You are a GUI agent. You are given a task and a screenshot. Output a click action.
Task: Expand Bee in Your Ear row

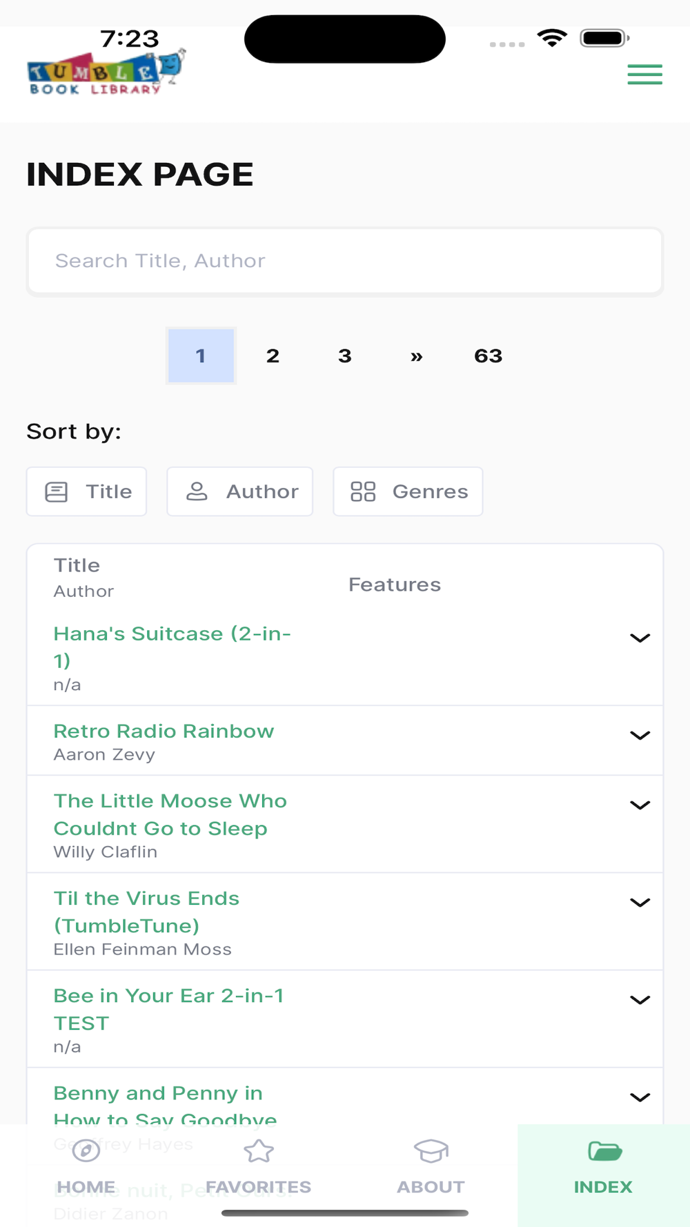tap(640, 1000)
